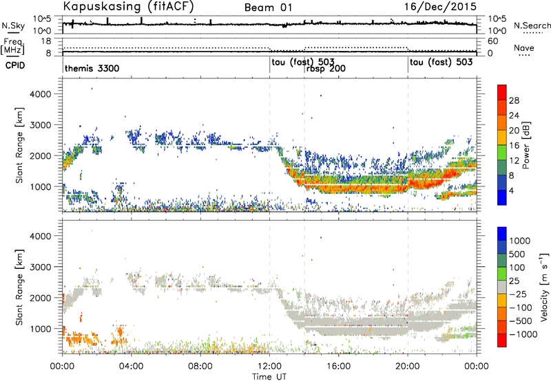The width and height of the screenshot is (551, 381).
Task: Pick the gray −25 to 25 velocity segment
Action: click(x=502, y=287)
